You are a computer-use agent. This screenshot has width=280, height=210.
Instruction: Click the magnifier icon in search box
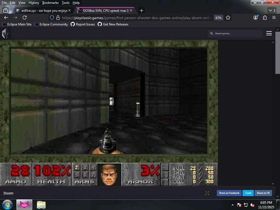[211, 33]
